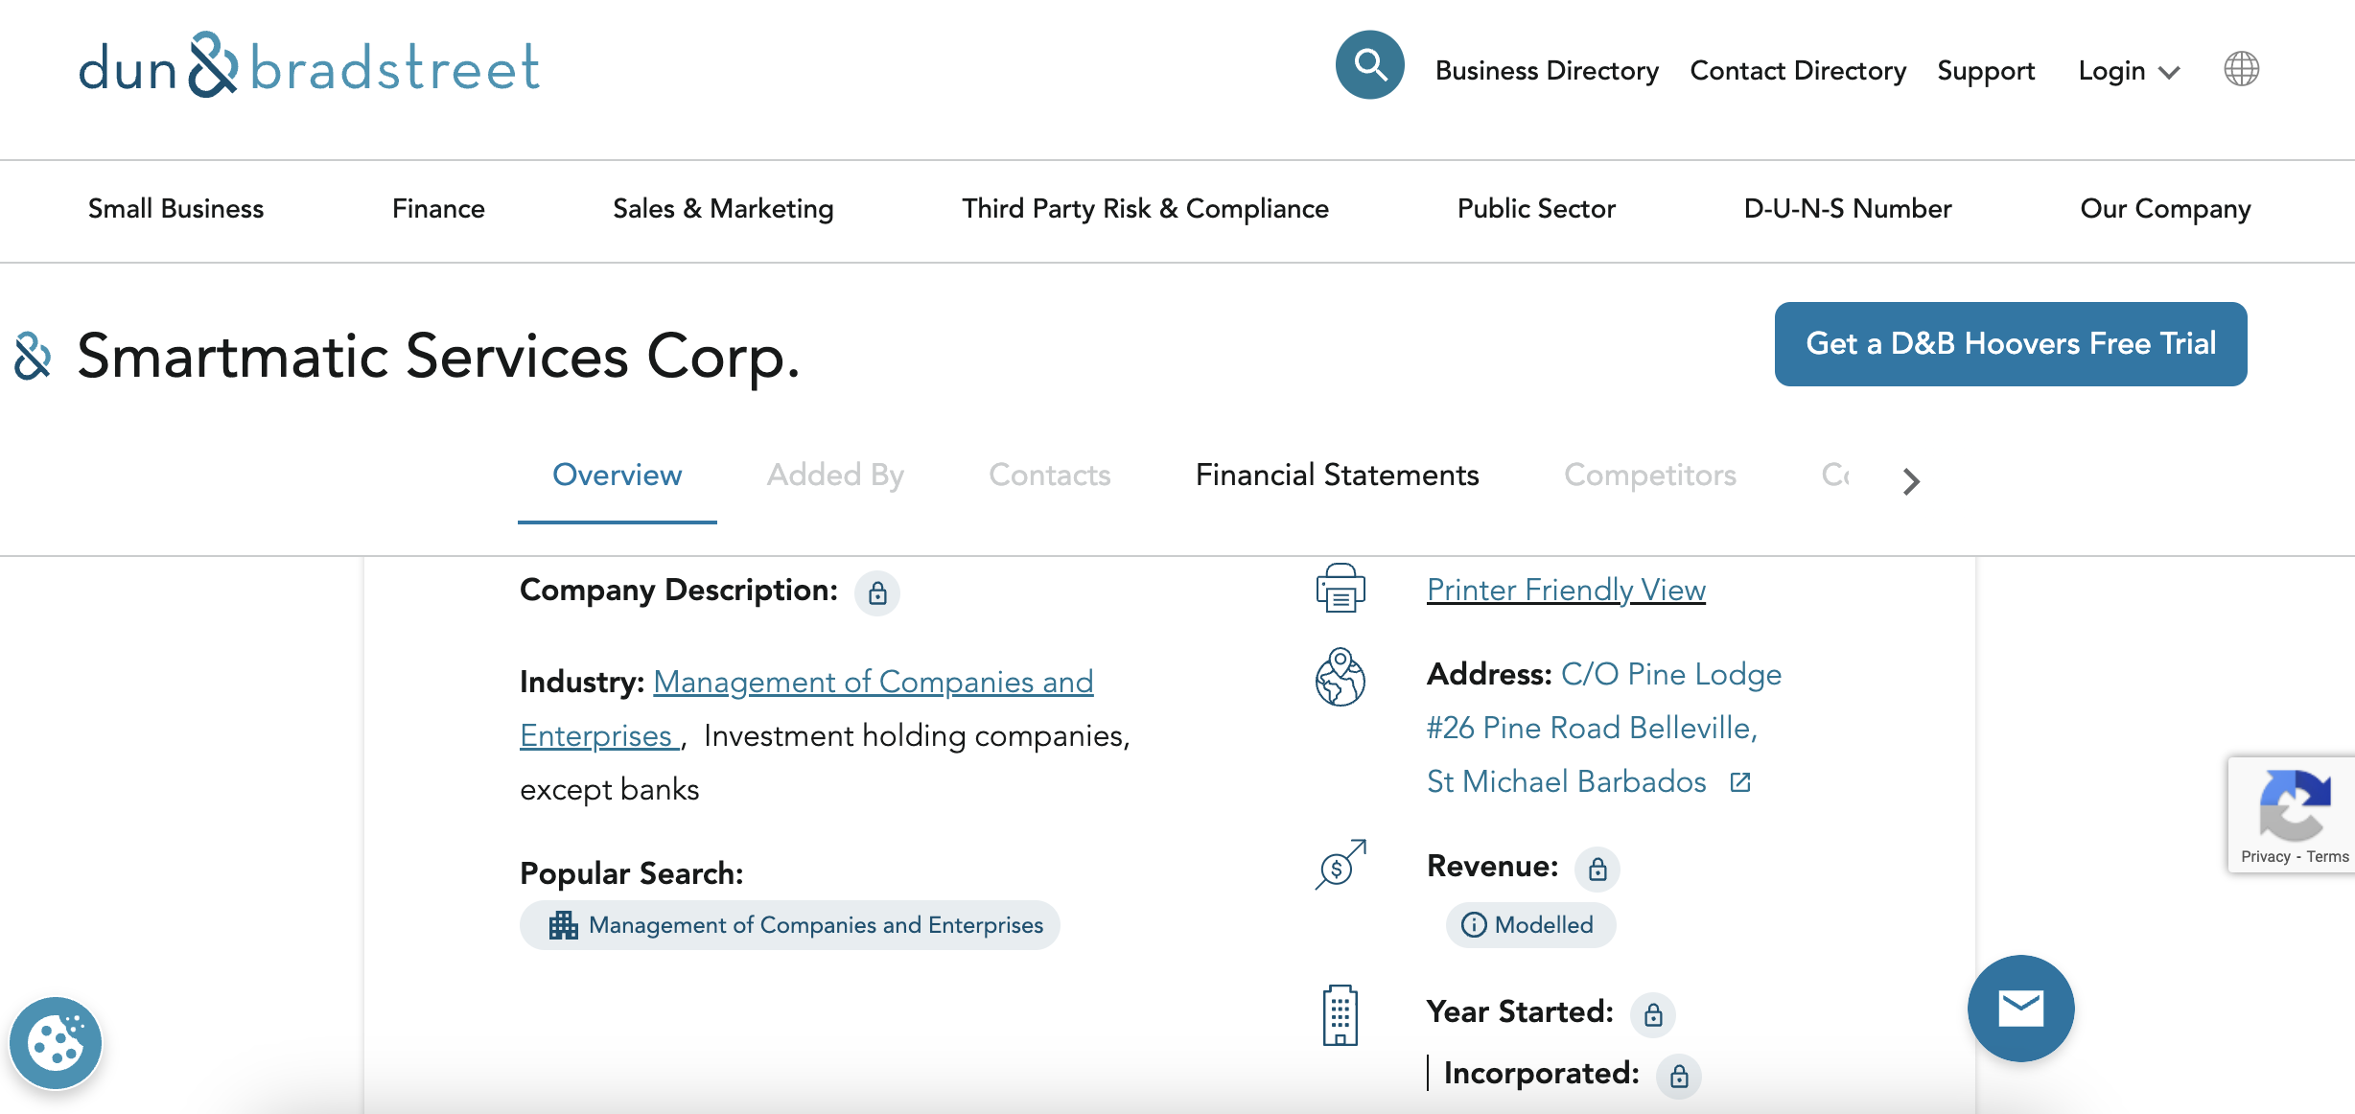This screenshot has width=2355, height=1114.
Task: Open the globe language selector icon
Action: [2241, 69]
